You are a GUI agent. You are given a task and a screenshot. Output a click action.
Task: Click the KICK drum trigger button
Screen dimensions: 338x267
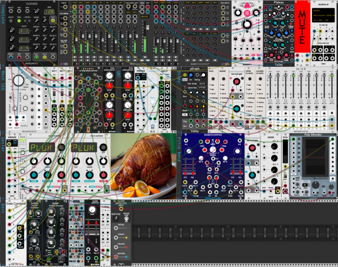213,79
